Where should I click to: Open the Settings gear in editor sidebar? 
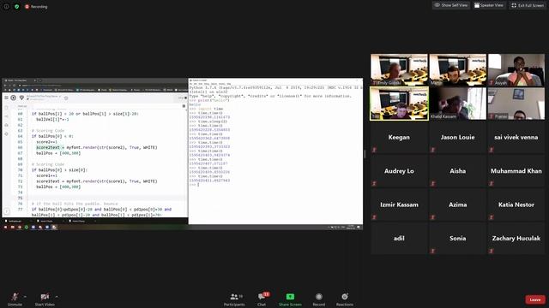coord(6,133)
